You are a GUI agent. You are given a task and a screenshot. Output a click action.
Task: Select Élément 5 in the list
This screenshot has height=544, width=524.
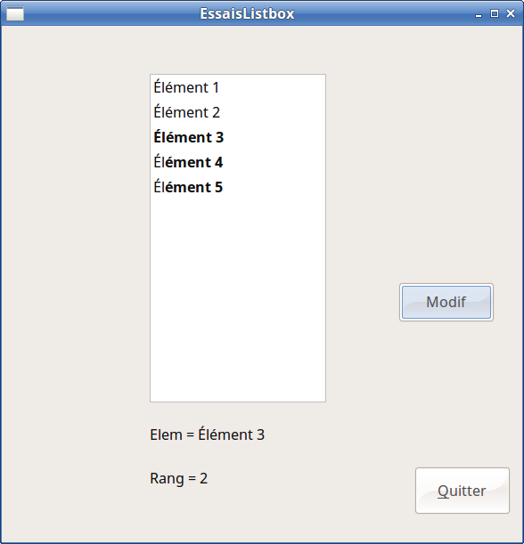coord(238,187)
